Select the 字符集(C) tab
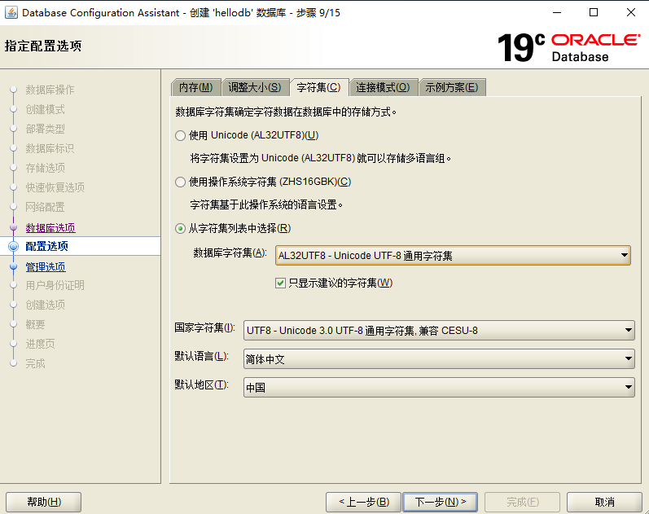The height and width of the screenshot is (514, 649). [x=318, y=87]
